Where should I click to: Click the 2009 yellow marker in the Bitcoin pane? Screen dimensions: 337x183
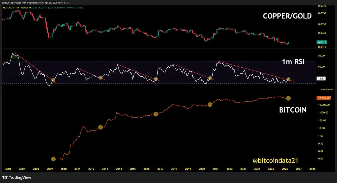click(x=53, y=159)
